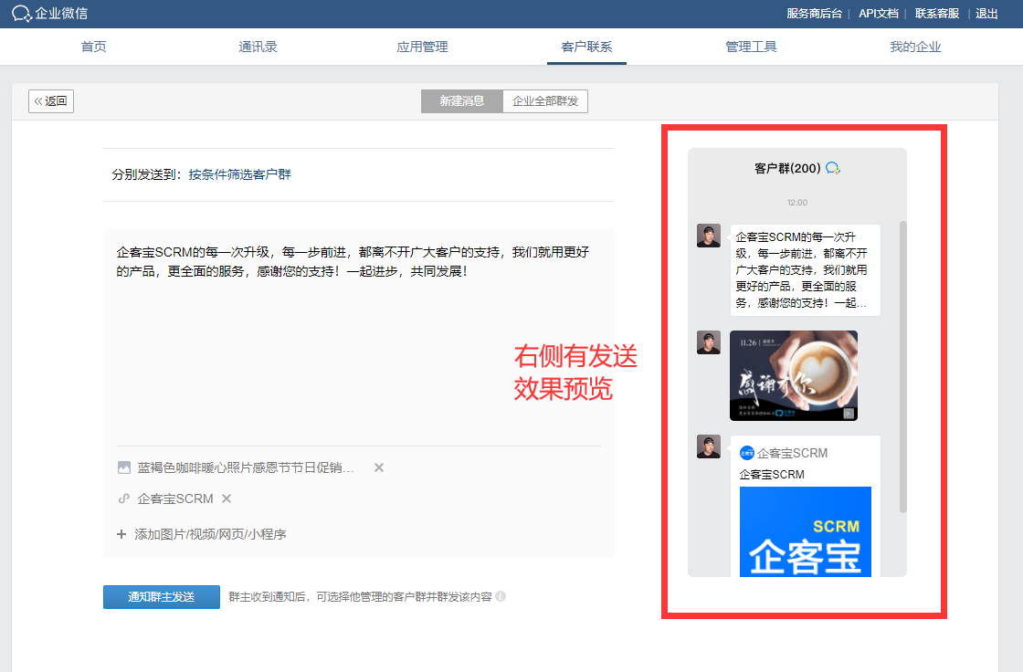Select 客户联系 tab
The height and width of the screenshot is (672, 1023).
[586, 47]
